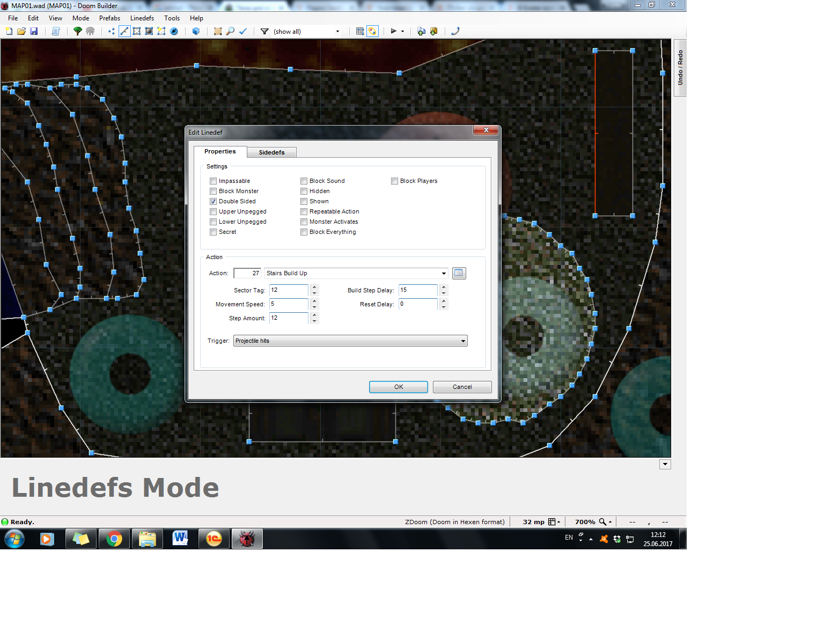
Task: Open Google Chrome from the taskbar
Action: [114, 539]
